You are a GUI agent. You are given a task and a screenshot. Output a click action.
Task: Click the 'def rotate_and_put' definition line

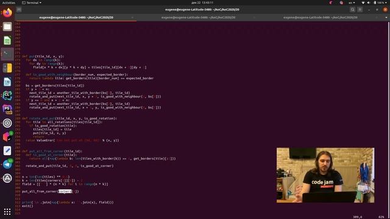[69, 119]
